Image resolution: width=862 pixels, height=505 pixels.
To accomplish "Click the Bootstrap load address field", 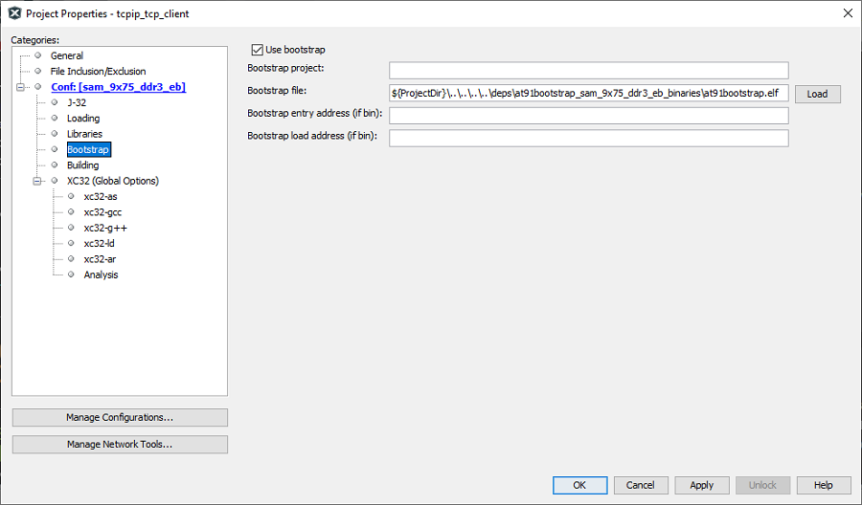I will (589, 138).
